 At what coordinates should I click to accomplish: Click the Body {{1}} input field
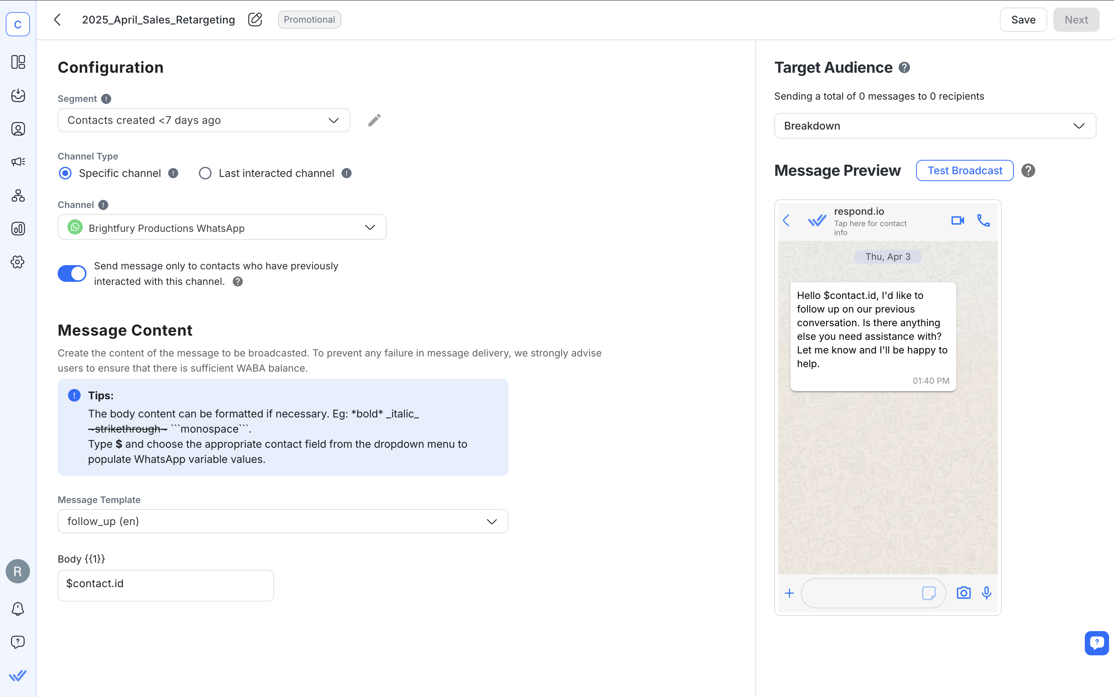point(166,586)
